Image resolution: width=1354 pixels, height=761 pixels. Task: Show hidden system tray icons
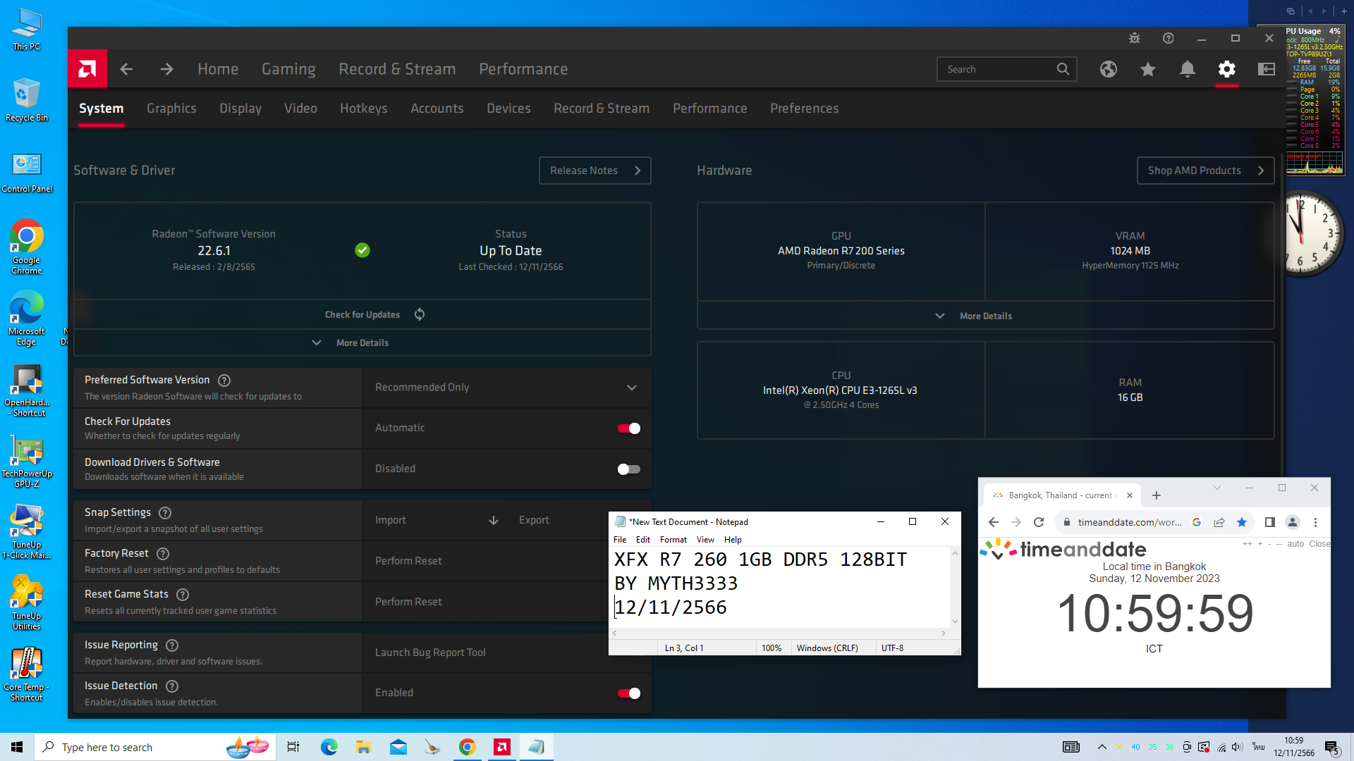pos(1102,747)
